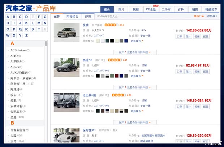This screenshot has height=147, width=224.
Task: Open the 百科 tab
Action: 181,9
